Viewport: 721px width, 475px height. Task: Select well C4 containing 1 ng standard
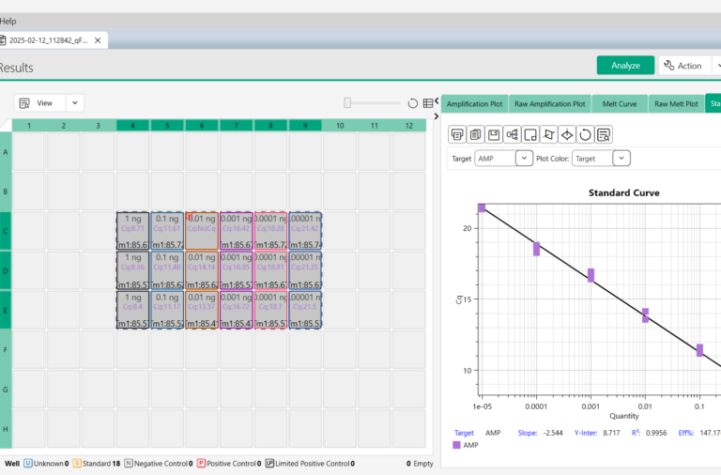[x=132, y=230]
